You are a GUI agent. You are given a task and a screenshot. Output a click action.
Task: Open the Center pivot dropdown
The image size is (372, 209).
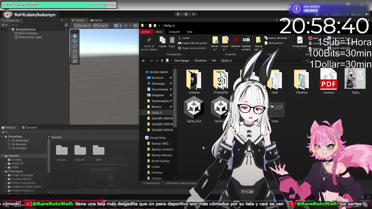tap(82, 26)
